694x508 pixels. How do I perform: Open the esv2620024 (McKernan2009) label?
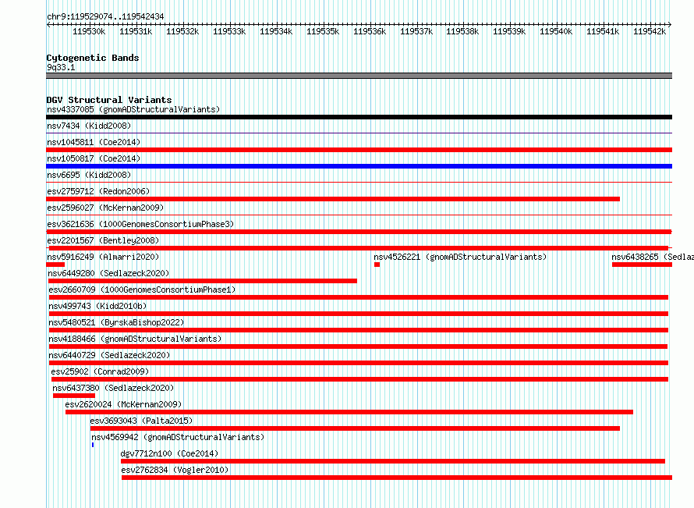coord(123,404)
